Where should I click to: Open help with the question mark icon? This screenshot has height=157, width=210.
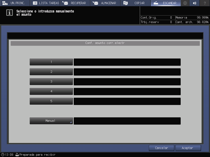tap(205, 3)
